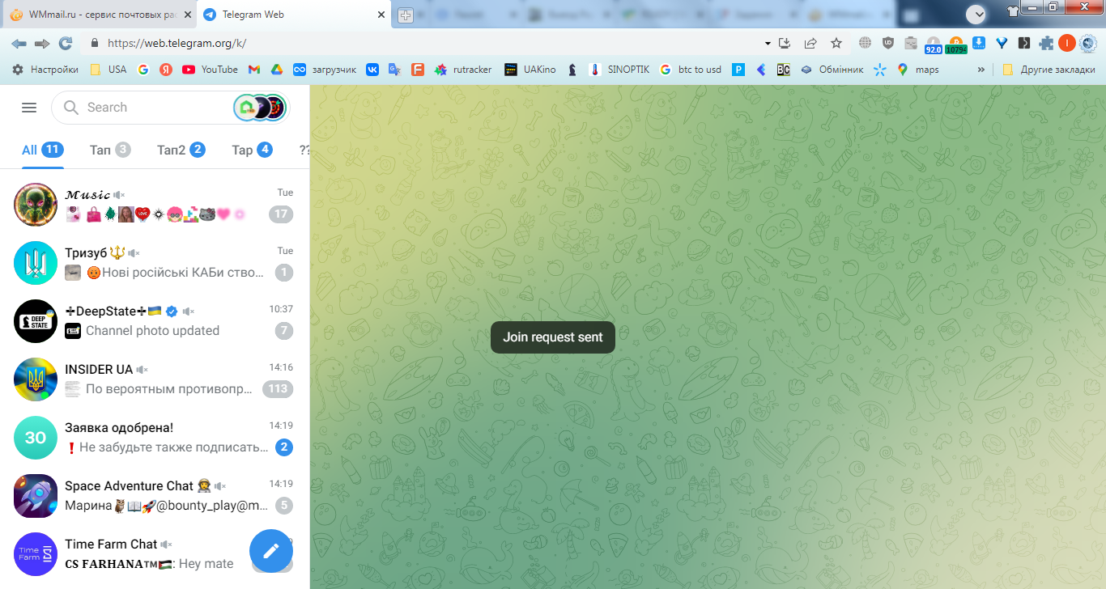Click the Music unread badge 17

click(281, 214)
